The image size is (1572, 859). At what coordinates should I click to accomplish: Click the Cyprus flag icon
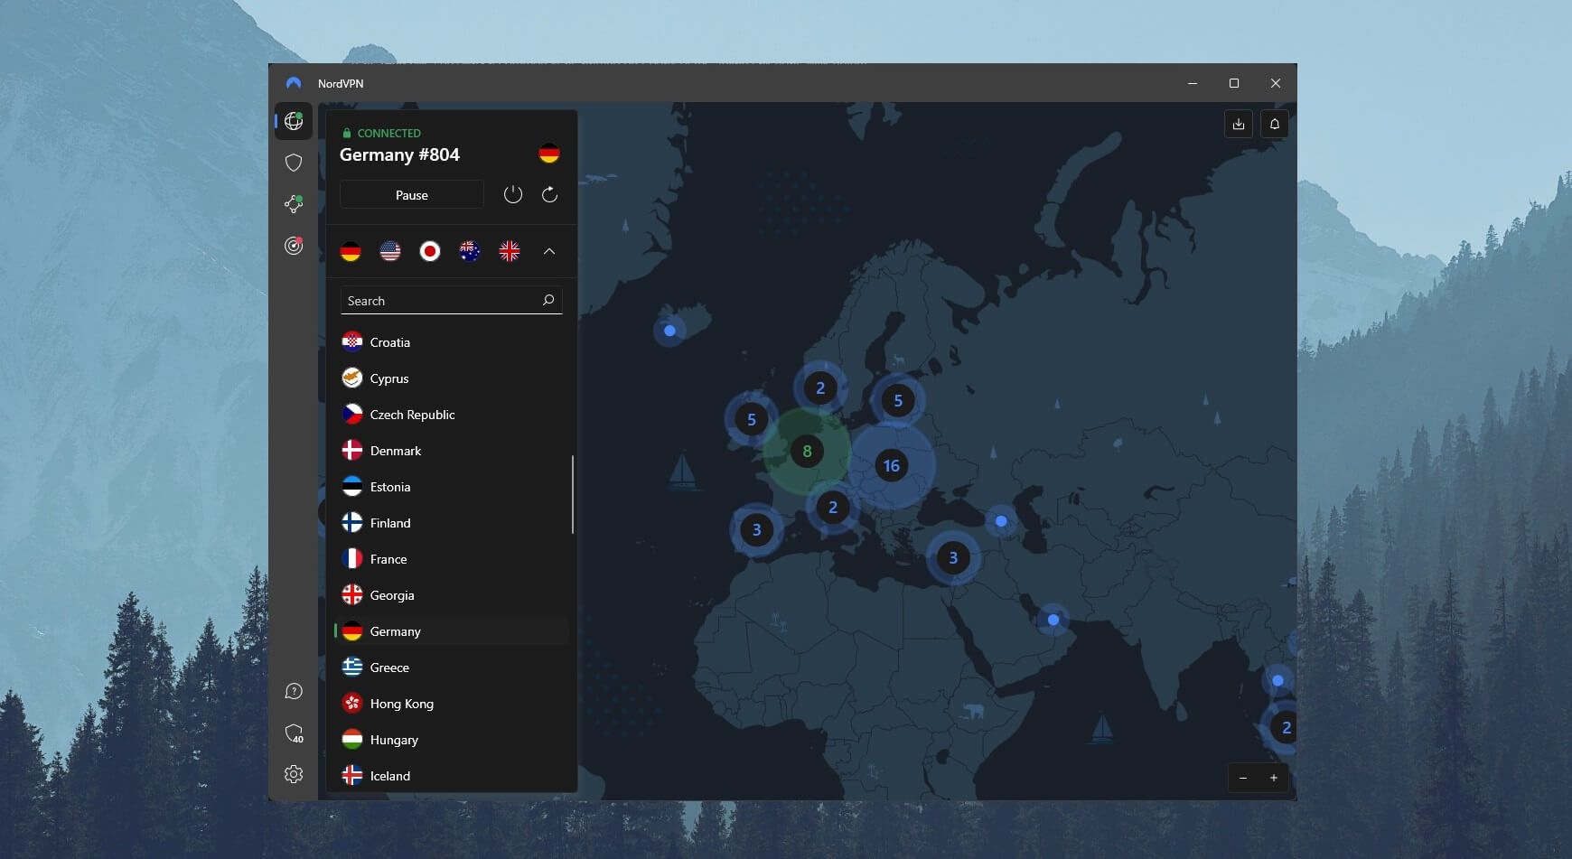coord(352,378)
